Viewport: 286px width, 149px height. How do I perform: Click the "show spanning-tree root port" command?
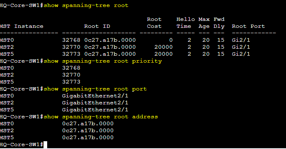[x=95, y=89]
